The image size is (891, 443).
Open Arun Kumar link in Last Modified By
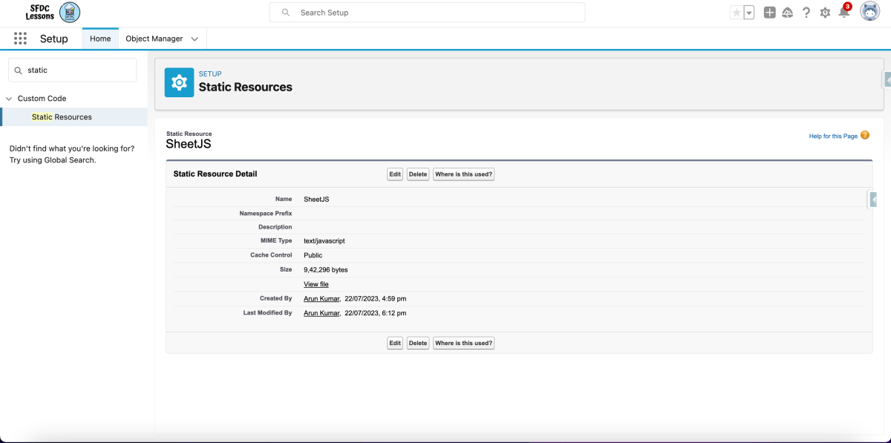(x=322, y=313)
